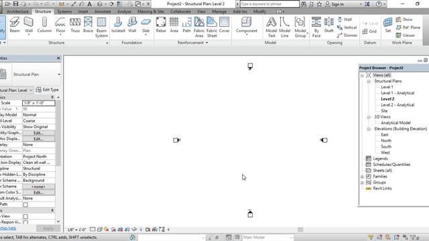
Task: Select the South elevation in browser
Action: click(386, 147)
